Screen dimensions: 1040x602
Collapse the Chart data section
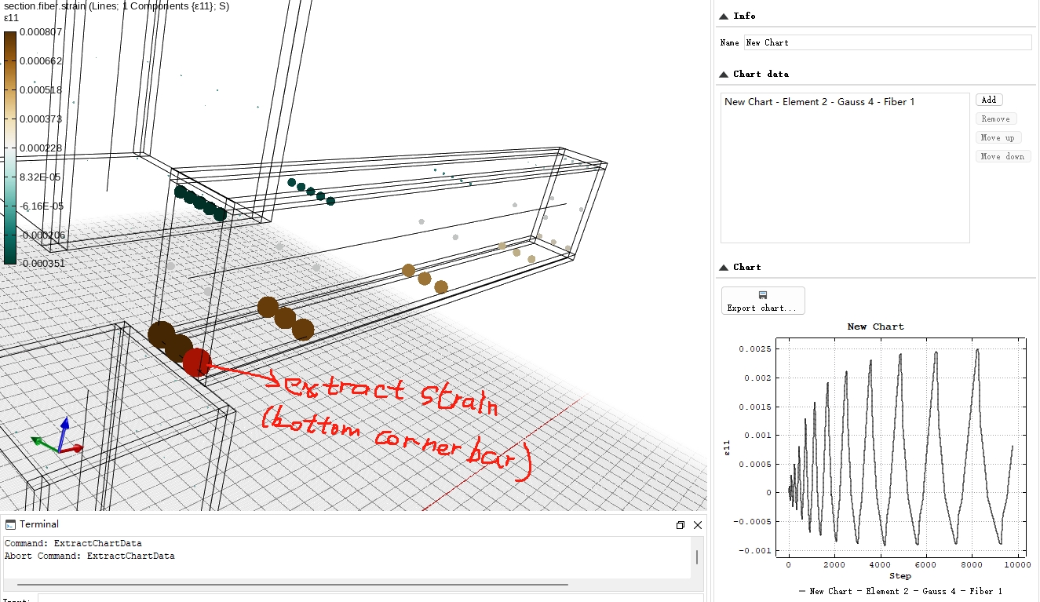723,74
